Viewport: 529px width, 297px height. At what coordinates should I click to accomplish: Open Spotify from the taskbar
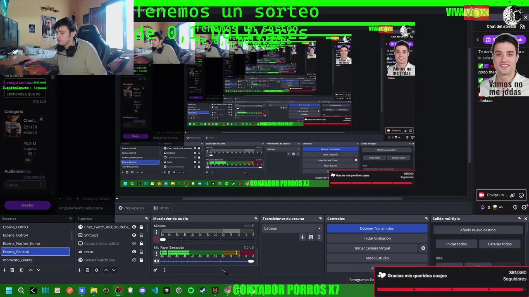(x=191, y=290)
